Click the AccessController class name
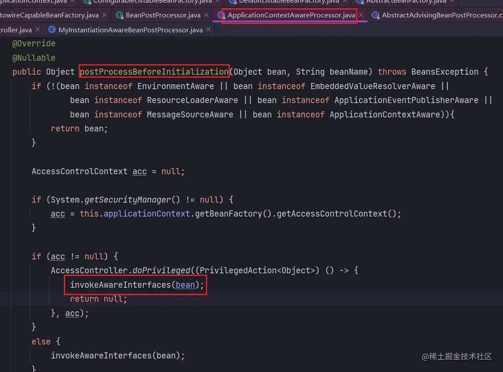 [89, 270]
